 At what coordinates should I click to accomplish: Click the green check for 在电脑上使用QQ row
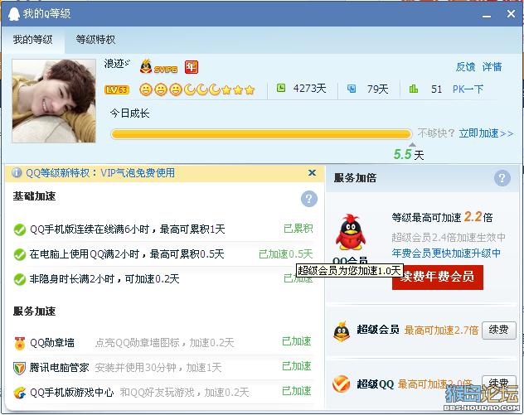click(20, 254)
